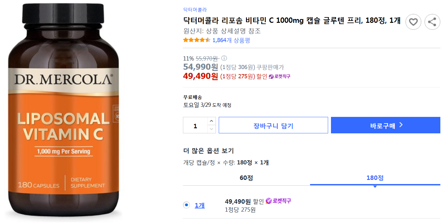Click the 장바구니 담기 button
The height and width of the screenshot is (223, 447).
tap(273, 125)
